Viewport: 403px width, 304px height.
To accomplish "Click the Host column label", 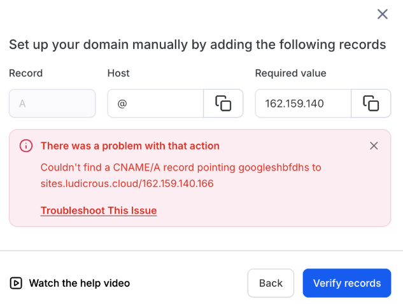I will pyautogui.click(x=118, y=73).
